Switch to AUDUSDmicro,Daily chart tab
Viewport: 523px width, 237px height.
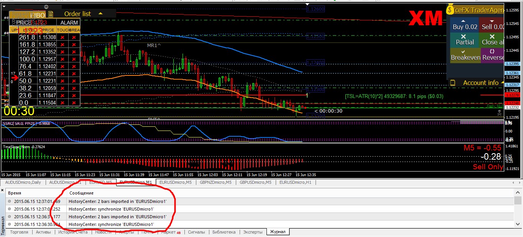click(x=23, y=182)
